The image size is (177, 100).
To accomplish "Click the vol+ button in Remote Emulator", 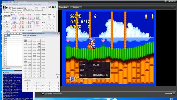I will click(39, 46).
